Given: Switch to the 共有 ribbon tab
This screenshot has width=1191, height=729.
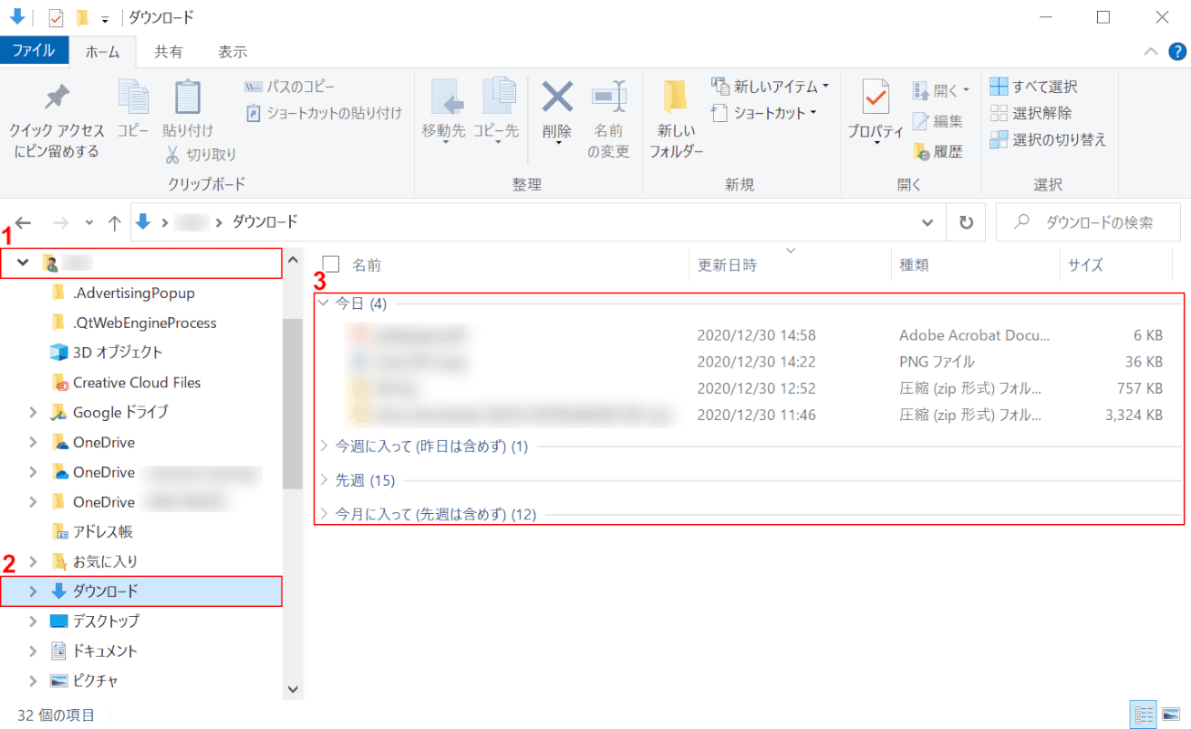Looking at the screenshot, I should [x=168, y=52].
